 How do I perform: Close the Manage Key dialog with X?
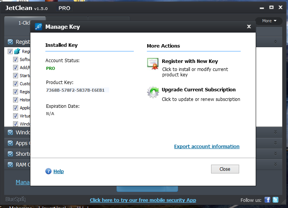coord(249,26)
